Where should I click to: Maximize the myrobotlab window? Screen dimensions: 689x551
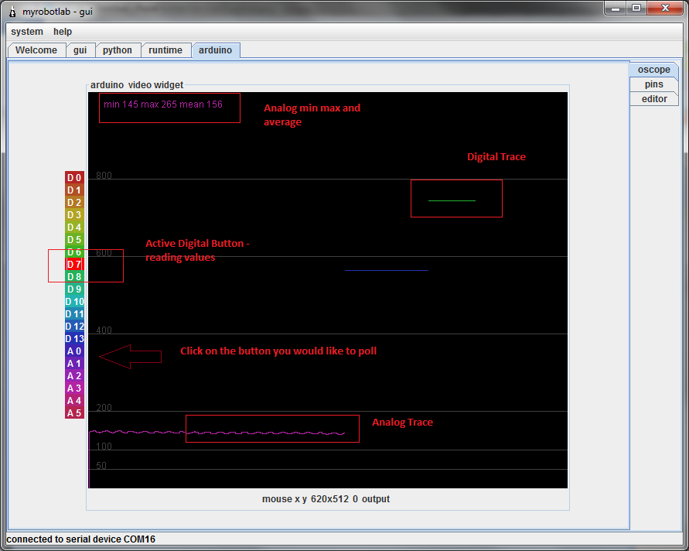[636, 9]
